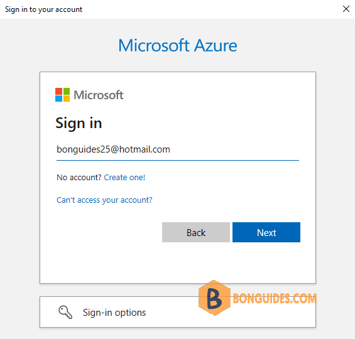Click the yellow square of the Microsoft logo
The height and width of the screenshot is (339, 355).
coord(67,99)
